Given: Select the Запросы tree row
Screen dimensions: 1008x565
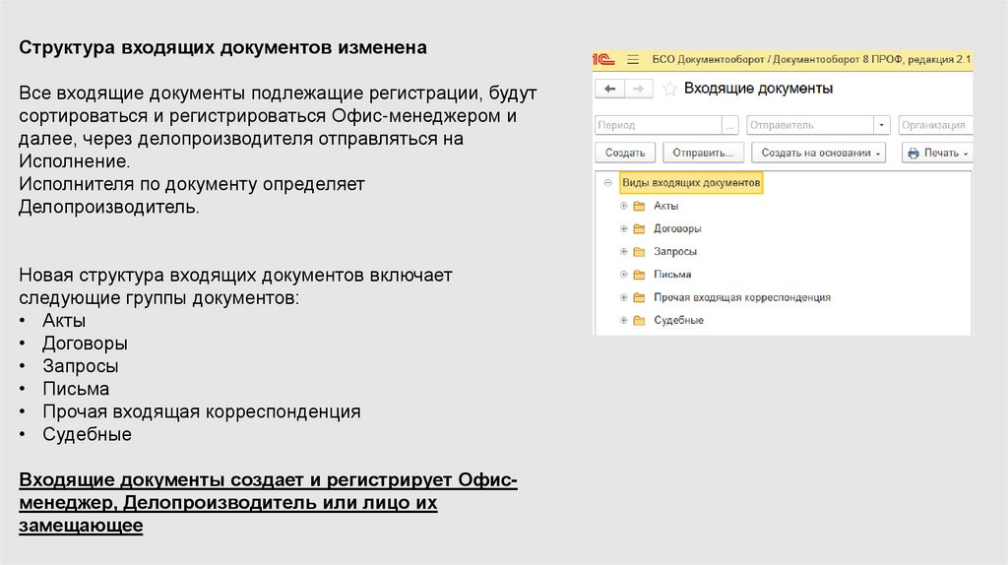Looking at the screenshot, I should (783, 251).
